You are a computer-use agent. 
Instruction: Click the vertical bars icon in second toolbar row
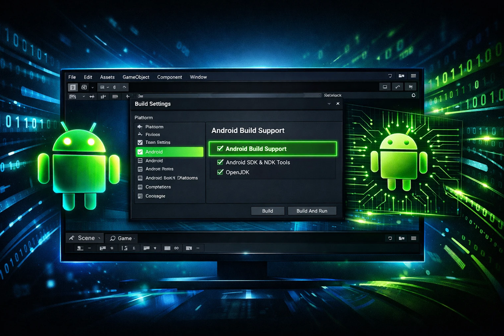point(103,97)
